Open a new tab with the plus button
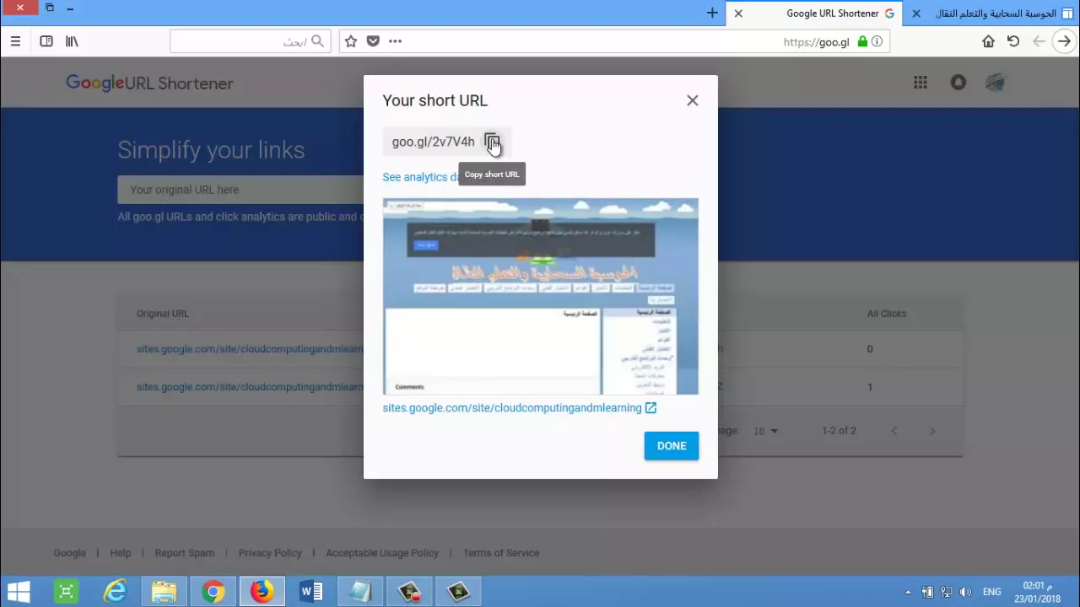Viewport: 1080px width, 607px height. [x=712, y=13]
